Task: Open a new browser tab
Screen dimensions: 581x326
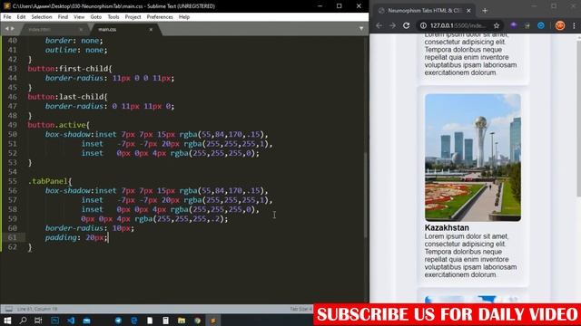Action: pyautogui.click(x=485, y=11)
